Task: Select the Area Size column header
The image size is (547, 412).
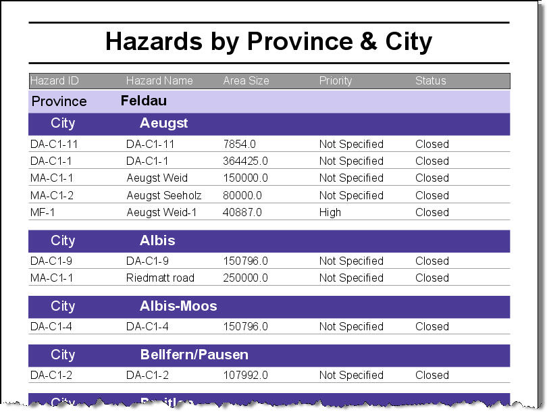Action: tap(246, 81)
